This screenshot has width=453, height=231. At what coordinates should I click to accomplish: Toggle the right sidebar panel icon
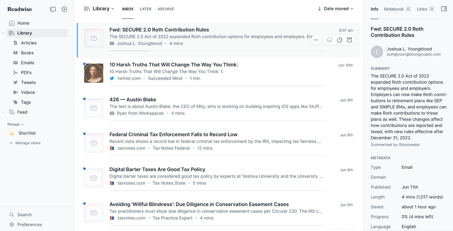pos(444,9)
